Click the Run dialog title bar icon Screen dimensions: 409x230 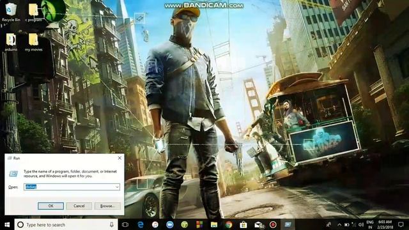[x=10, y=158]
